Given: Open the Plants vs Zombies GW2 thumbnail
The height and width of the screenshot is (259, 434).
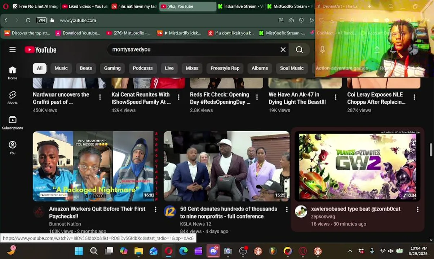Looking at the screenshot, I should (x=357, y=166).
